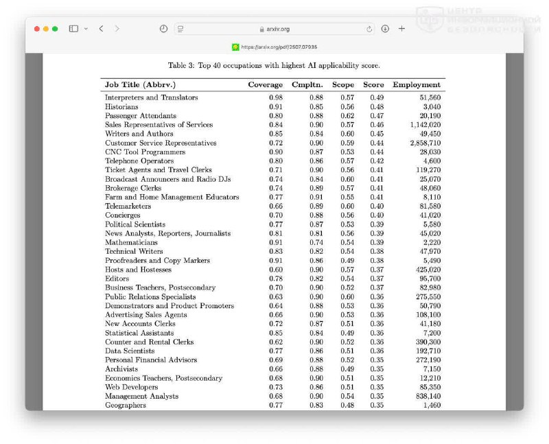Image resolution: width=549 pixels, height=444 pixels.
Task: Click the 'Score' column header
Action: (x=373, y=84)
